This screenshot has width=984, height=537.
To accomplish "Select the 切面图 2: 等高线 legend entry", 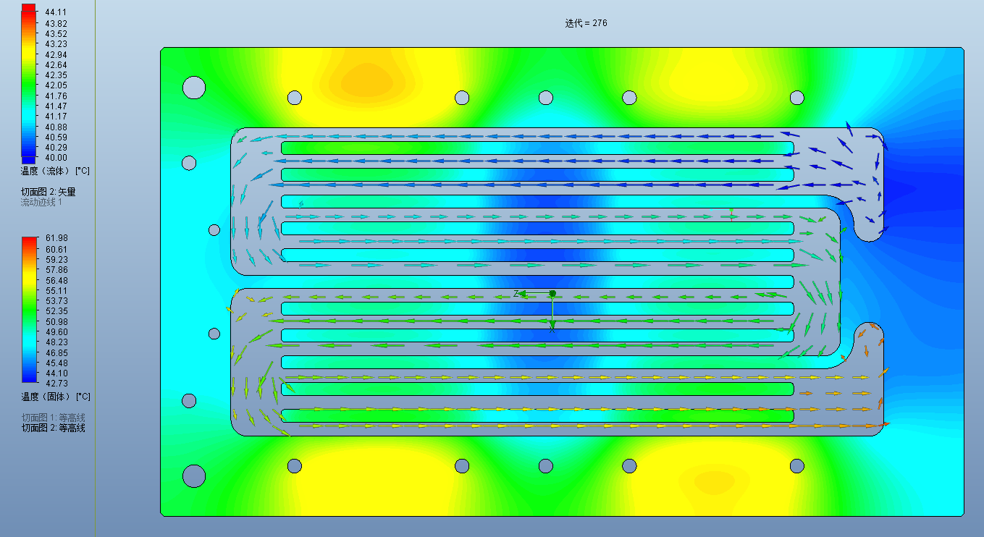I will 53,428.
